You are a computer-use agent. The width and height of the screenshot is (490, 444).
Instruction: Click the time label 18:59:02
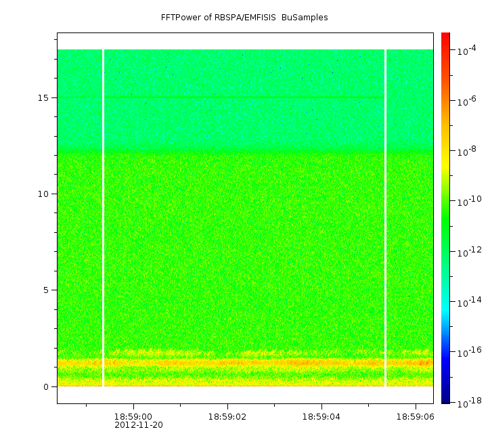[x=227, y=417]
